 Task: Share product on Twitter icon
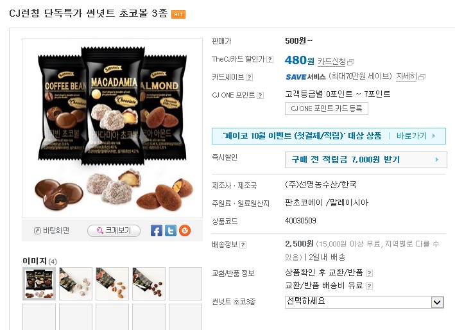171,230
